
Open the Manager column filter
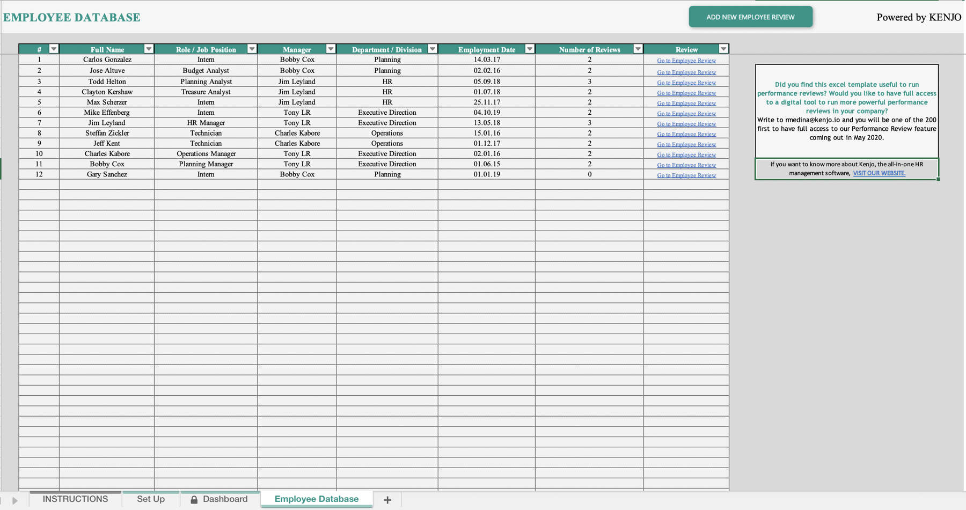point(331,49)
